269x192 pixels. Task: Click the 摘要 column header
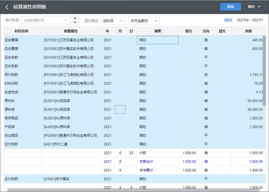pos(158,31)
